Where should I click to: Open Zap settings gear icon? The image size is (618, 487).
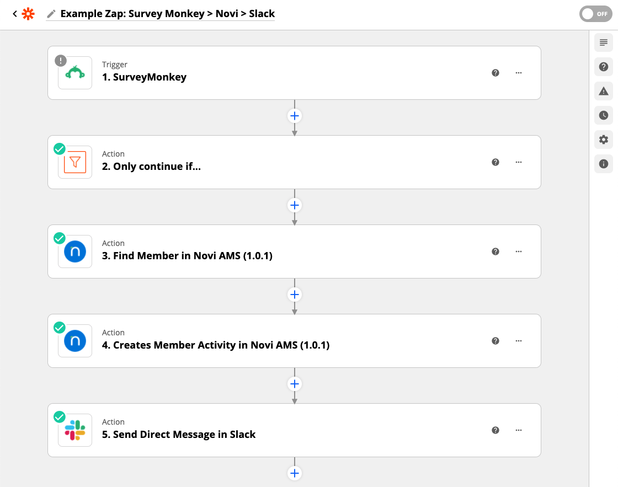click(604, 140)
